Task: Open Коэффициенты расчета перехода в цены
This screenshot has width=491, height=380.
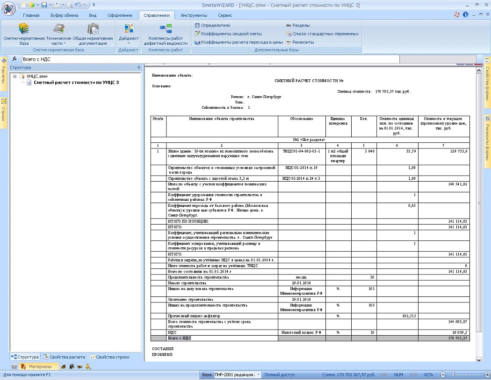Action: (238, 42)
